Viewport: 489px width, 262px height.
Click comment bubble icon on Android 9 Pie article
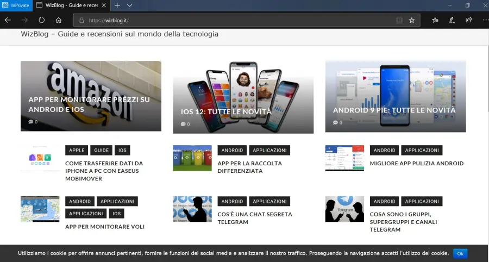click(335, 123)
